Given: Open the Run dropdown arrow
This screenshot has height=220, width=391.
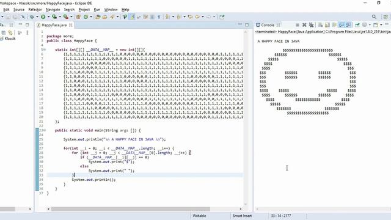Looking at the screenshot, I should 48,16.
